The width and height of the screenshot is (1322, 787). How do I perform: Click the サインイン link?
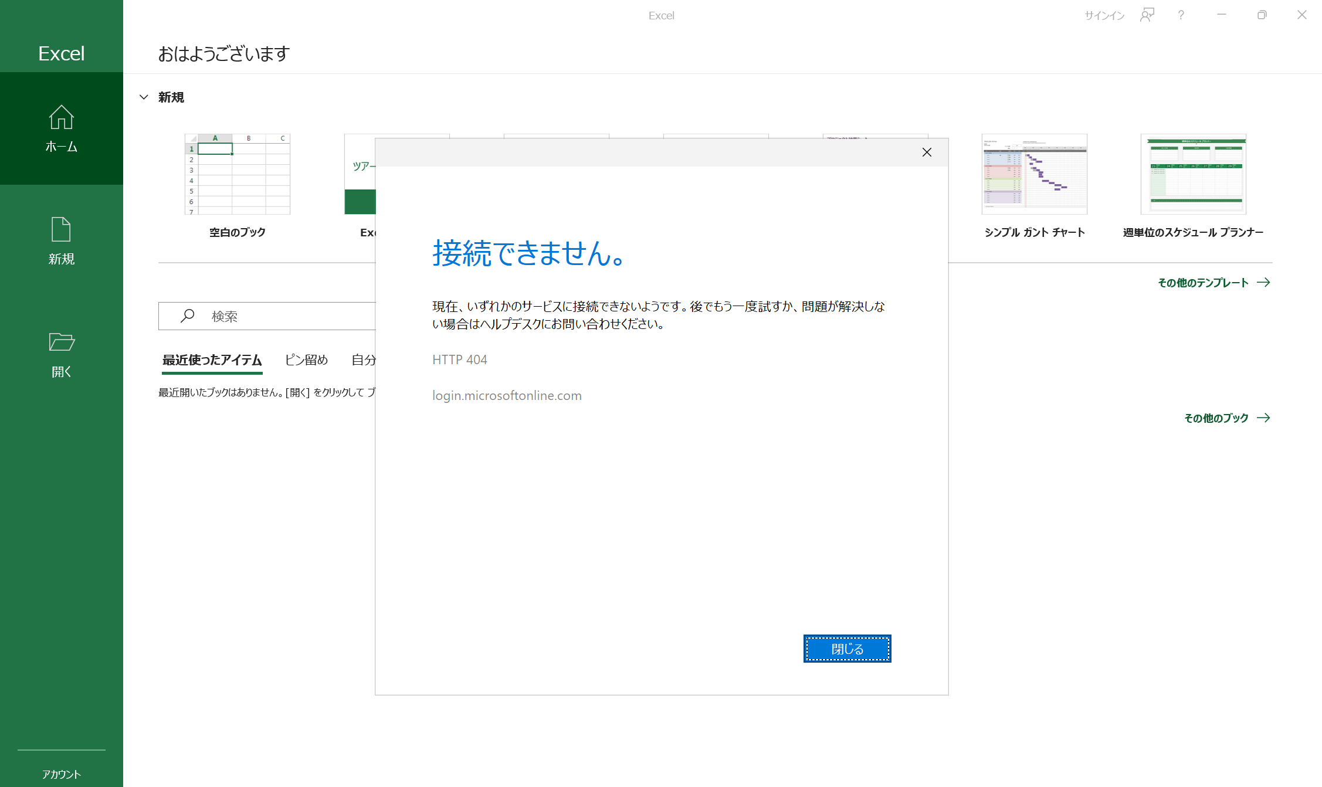pyautogui.click(x=1104, y=16)
